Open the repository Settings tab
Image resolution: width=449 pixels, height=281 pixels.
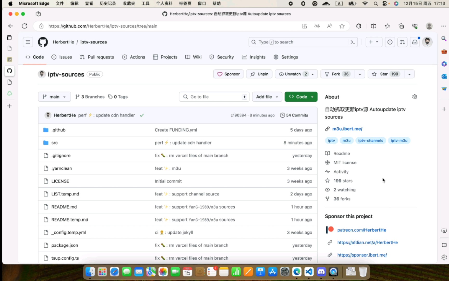pyautogui.click(x=286, y=57)
